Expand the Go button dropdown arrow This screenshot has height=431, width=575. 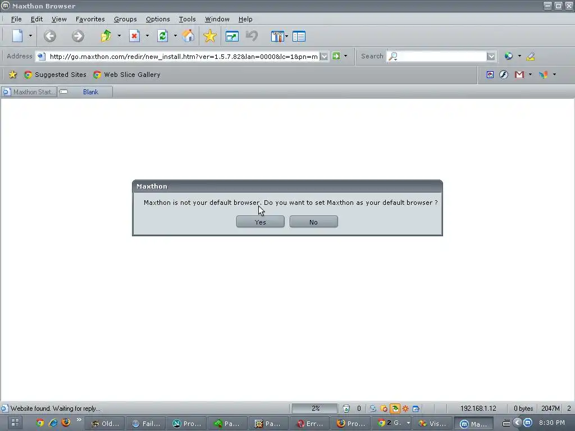tap(345, 56)
